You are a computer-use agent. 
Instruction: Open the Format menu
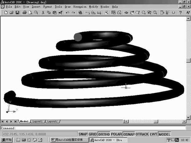point(48,6)
